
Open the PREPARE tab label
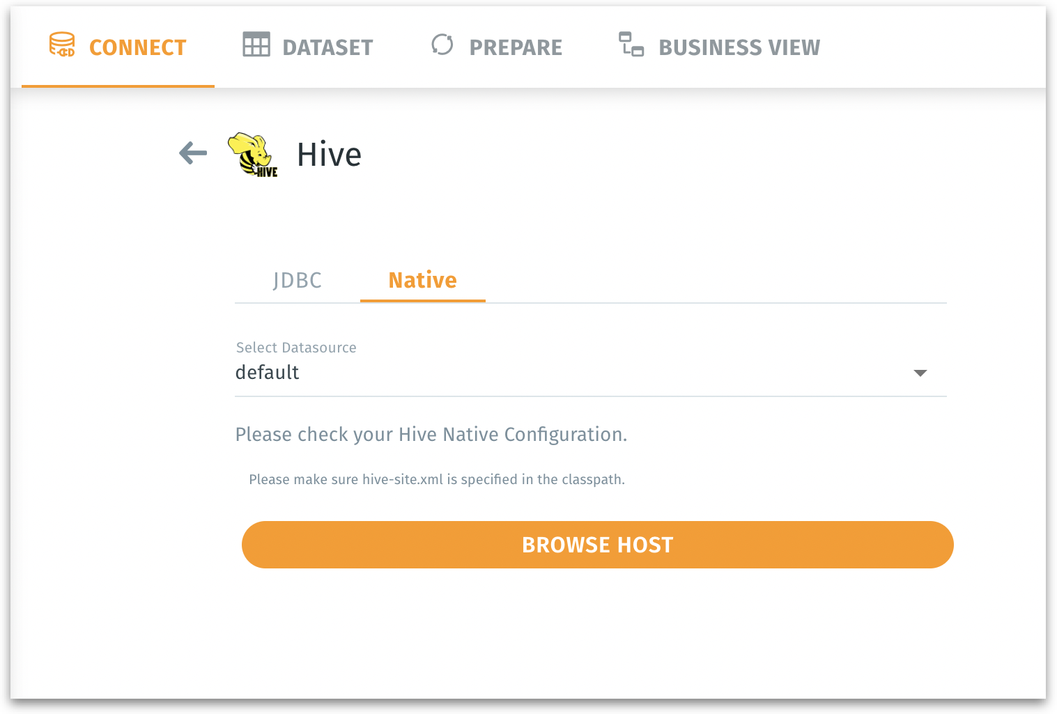click(x=516, y=47)
